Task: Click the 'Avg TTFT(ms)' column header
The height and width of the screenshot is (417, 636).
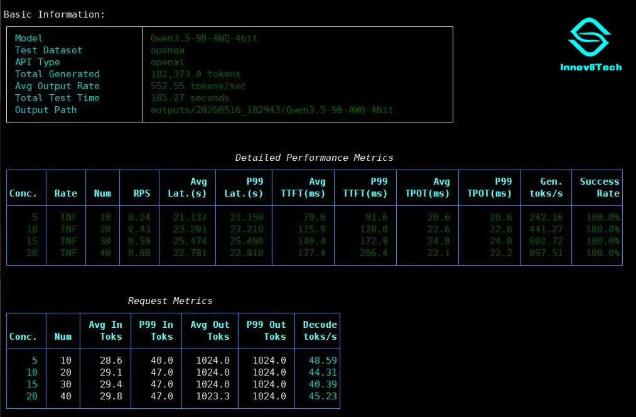Action: click(x=303, y=187)
